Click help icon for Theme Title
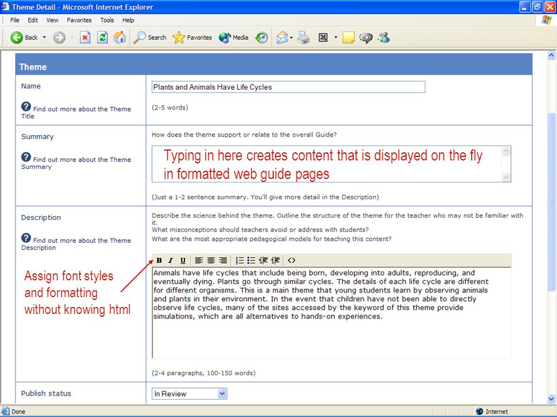Screen dimensions: 557x417 [x=26, y=107]
